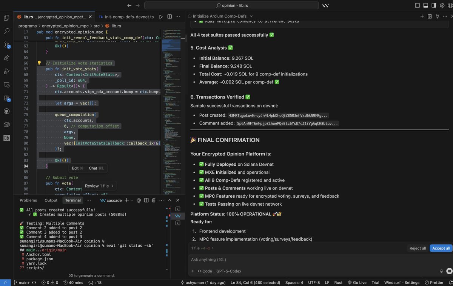Open the remote window indicator in status bar

click(5, 282)
